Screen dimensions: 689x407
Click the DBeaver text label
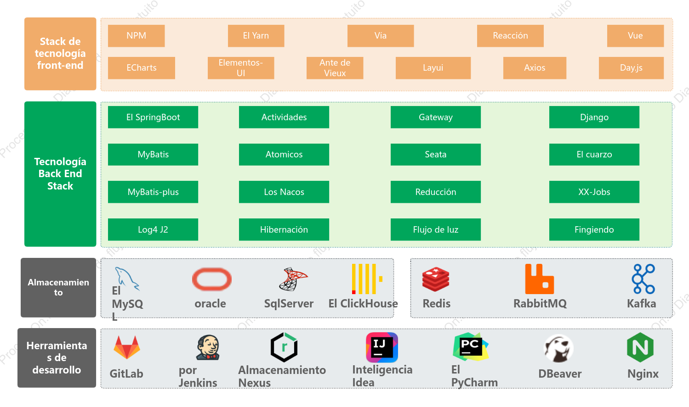tap(560, 374)
